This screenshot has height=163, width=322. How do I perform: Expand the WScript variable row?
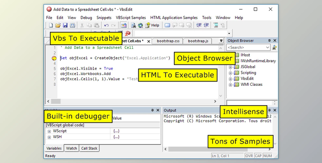click(49, 131)
